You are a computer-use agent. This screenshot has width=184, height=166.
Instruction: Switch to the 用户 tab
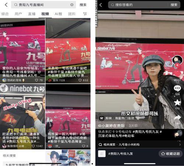(x=18, y=14)
